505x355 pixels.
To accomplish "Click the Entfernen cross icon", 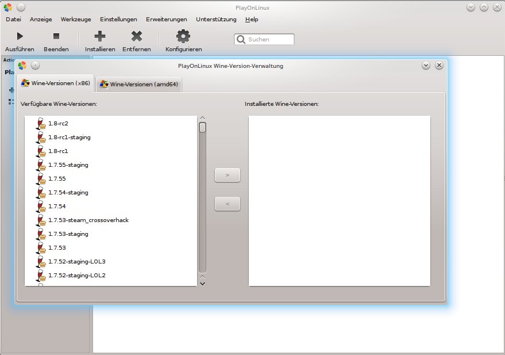I will click(x=137, y=36).
